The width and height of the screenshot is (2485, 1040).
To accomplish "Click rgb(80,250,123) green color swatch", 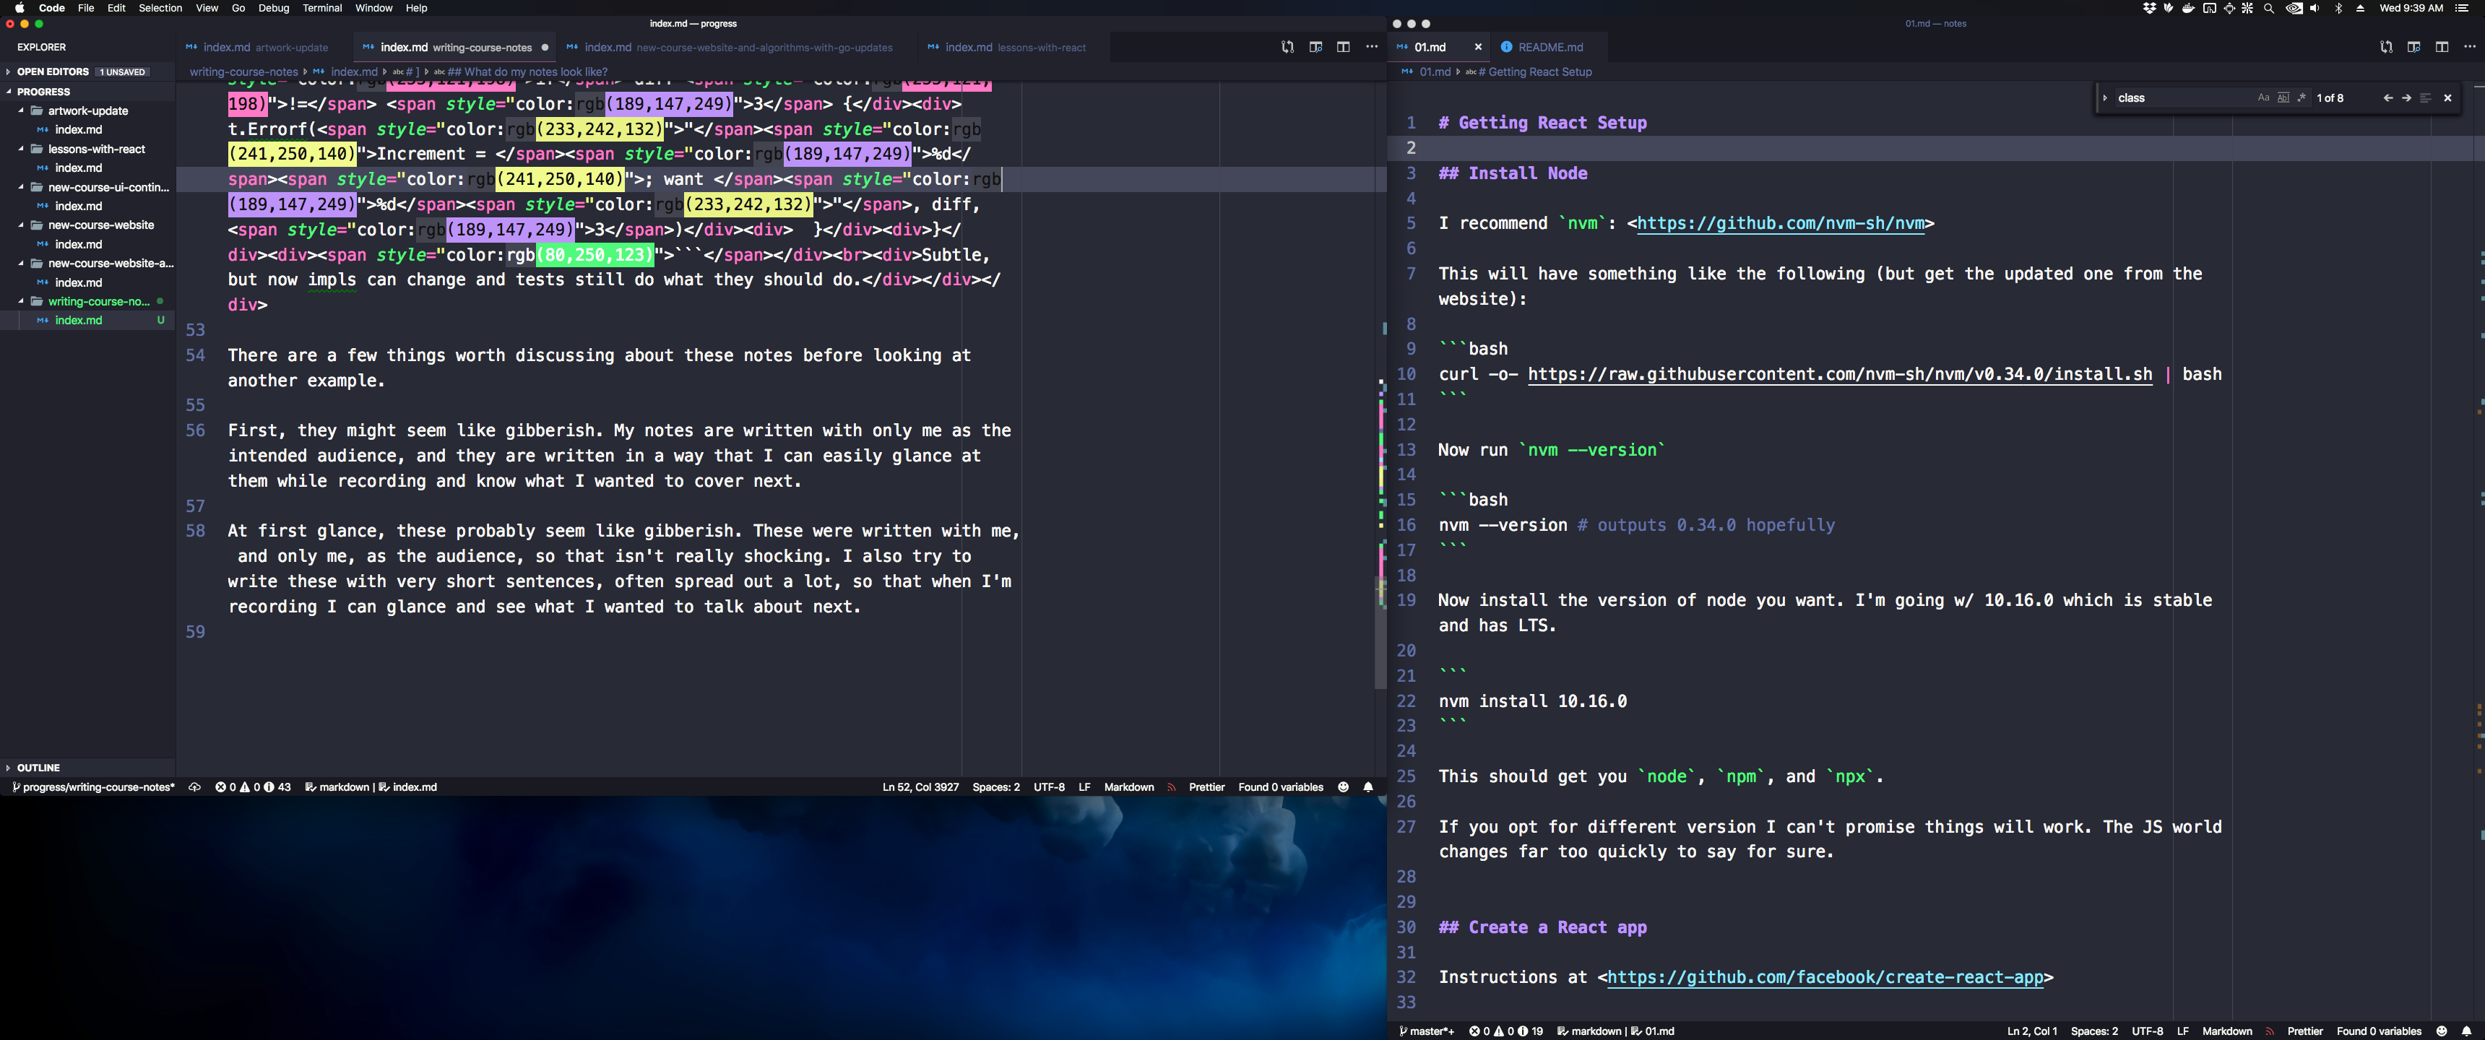I will (595, 255).
